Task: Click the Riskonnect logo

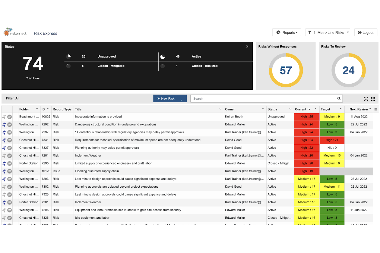Action: pyautogui.click(x=15, y=32)
